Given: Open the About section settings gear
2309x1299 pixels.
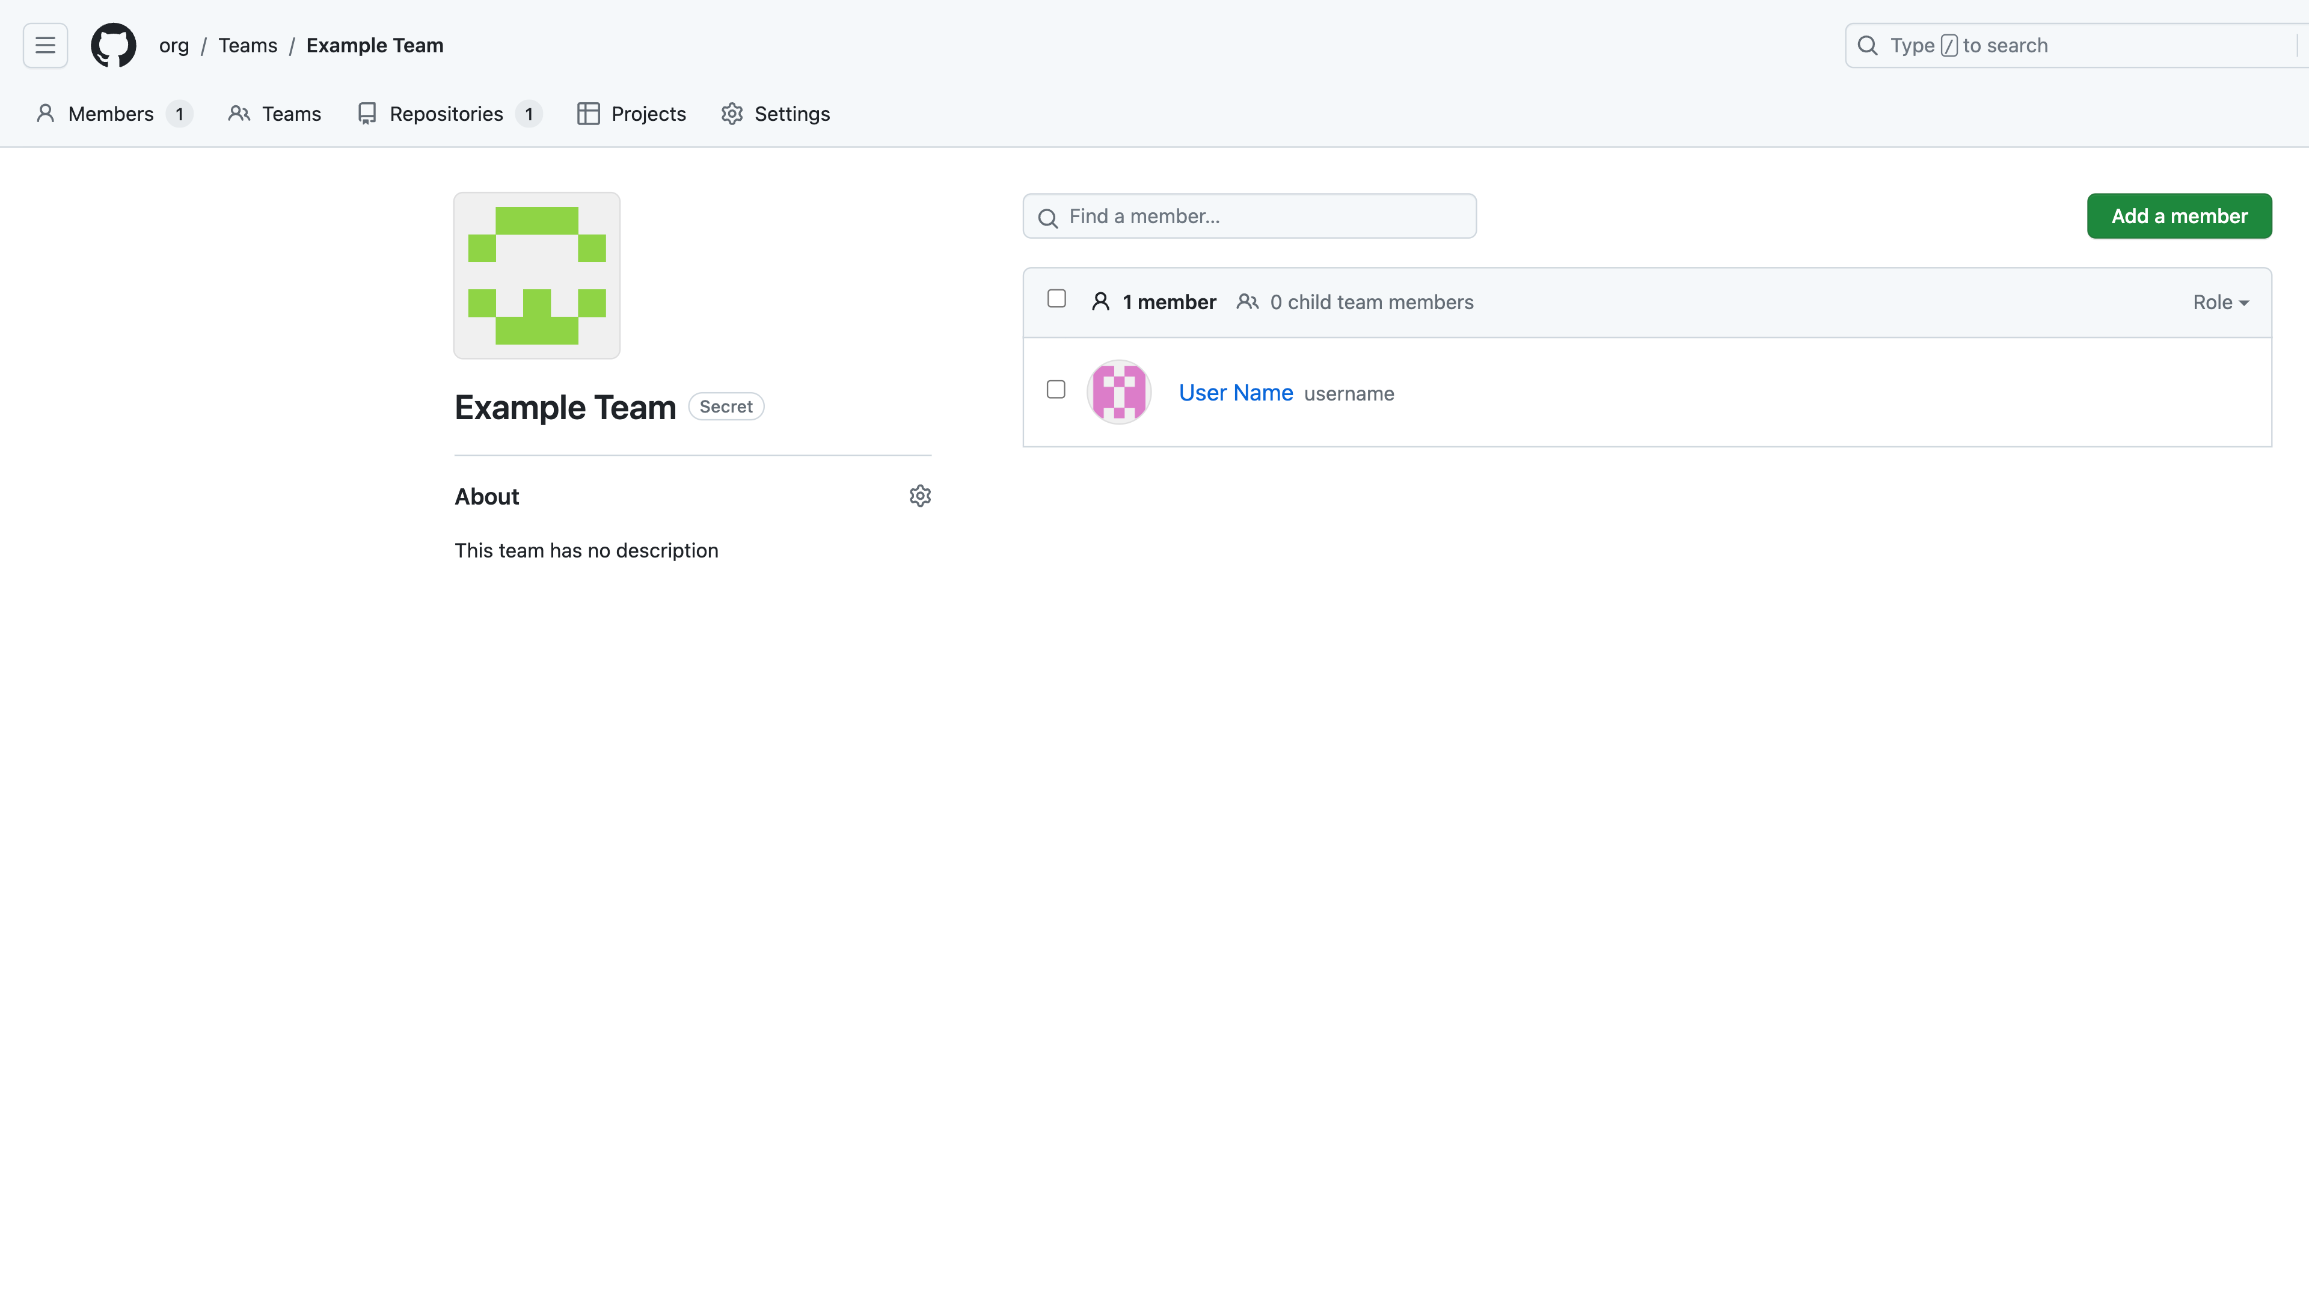Looking at the screenshot, I should click(921, 496).
